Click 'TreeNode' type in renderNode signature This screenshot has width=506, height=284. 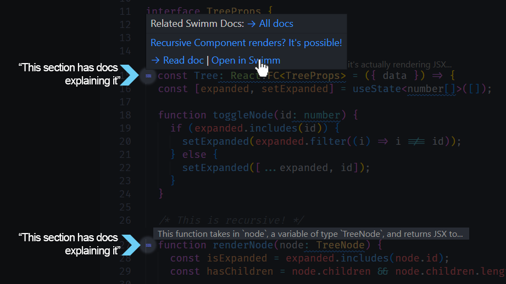(x=340, y=246)
